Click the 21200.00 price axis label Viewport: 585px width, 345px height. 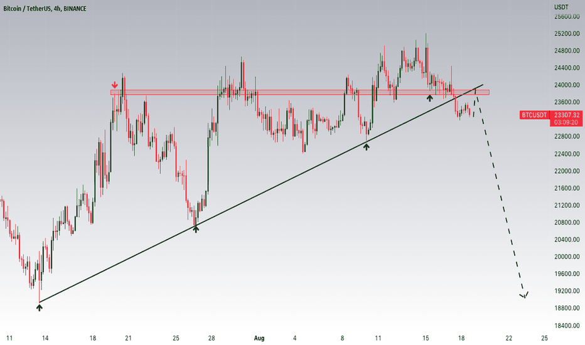(567, 205)
